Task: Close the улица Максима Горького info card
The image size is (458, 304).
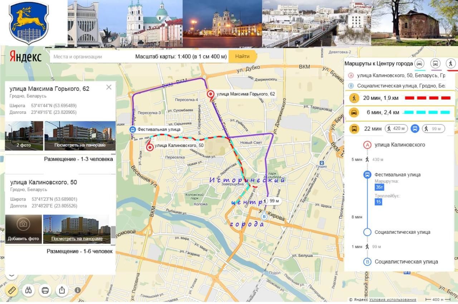Action: tap(109, 87)
